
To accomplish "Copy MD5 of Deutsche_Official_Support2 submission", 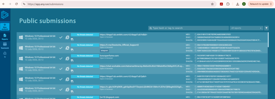I will pos(196,45).
